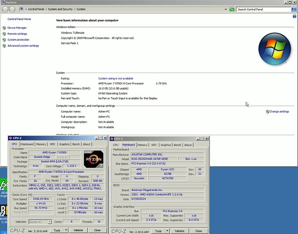Open Control Panel Home link
The width and height of the screenshot is (298, 234).
19,19
